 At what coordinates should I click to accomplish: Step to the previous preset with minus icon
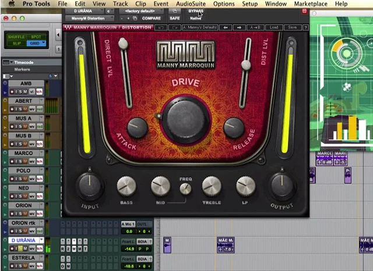122,18
